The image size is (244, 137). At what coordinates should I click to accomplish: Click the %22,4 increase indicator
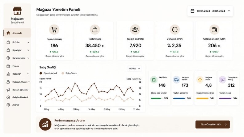click(94, 52)
